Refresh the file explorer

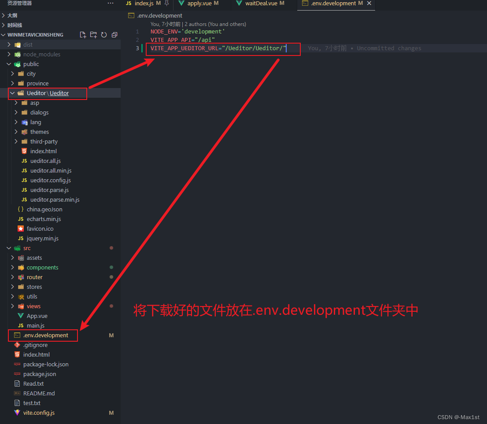104,34
